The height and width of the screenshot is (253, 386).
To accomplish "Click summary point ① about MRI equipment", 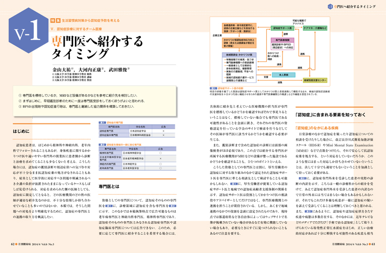I will (78, 95).
